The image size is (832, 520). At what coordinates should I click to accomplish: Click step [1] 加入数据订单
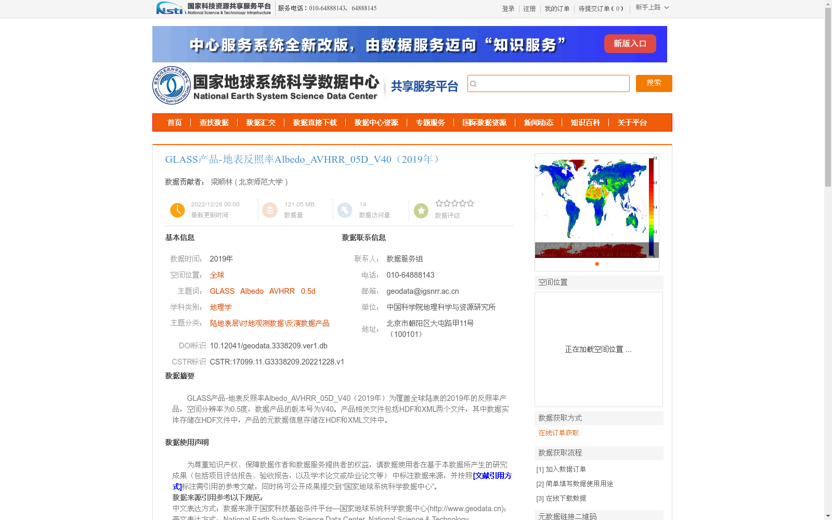point(562,469)
